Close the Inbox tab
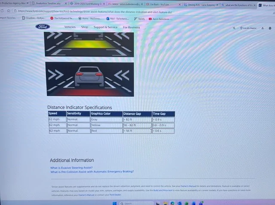Viewport: 275px width, 205px height. pyautogui.click(x=142, y=4)
